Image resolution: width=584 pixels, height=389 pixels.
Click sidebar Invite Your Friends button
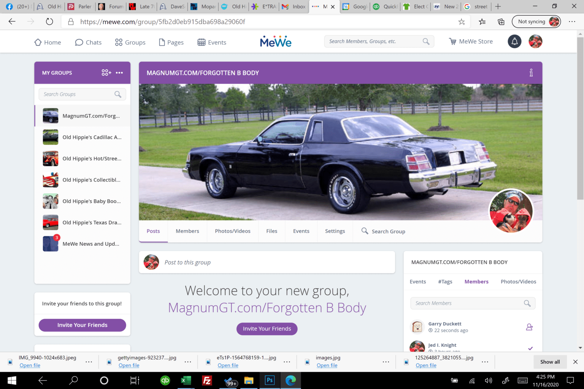coord(82,325)
